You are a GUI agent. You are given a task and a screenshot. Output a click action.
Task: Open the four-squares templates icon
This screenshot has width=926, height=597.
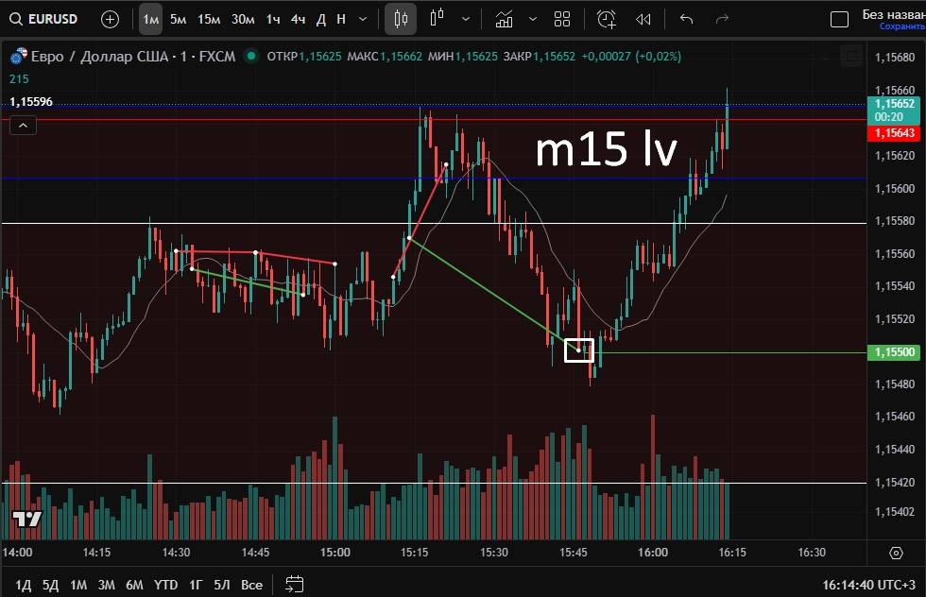coord(562,19)
